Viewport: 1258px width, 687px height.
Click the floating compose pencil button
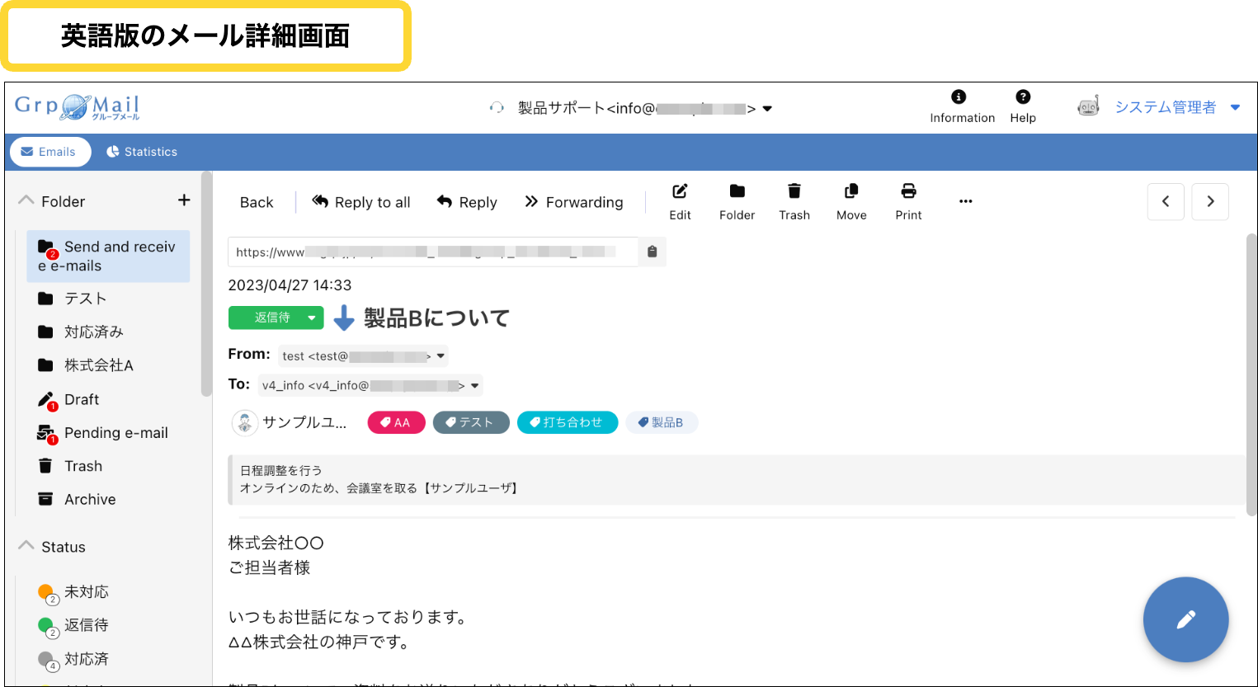(1185, 619)
